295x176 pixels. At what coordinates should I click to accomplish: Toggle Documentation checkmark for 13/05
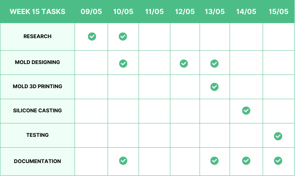(x=214, y=161)
